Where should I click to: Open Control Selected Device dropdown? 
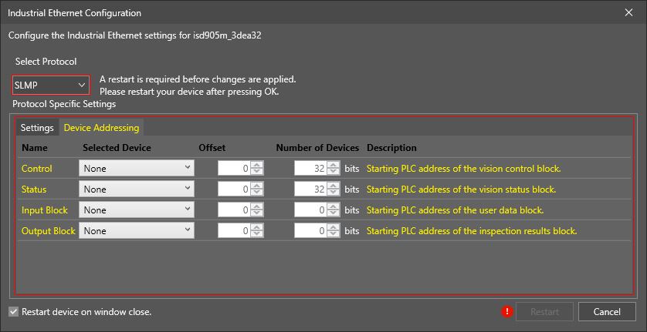tap(136, 168)
